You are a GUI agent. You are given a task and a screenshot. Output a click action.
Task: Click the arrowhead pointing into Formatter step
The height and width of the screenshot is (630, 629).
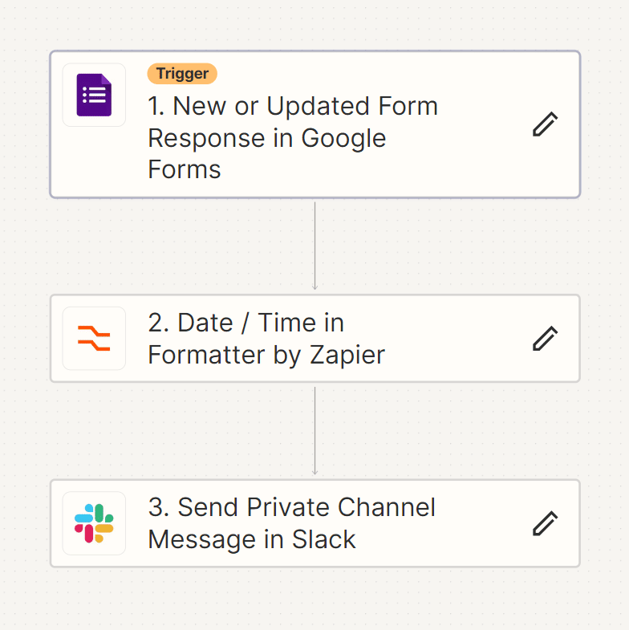[315, 287]
